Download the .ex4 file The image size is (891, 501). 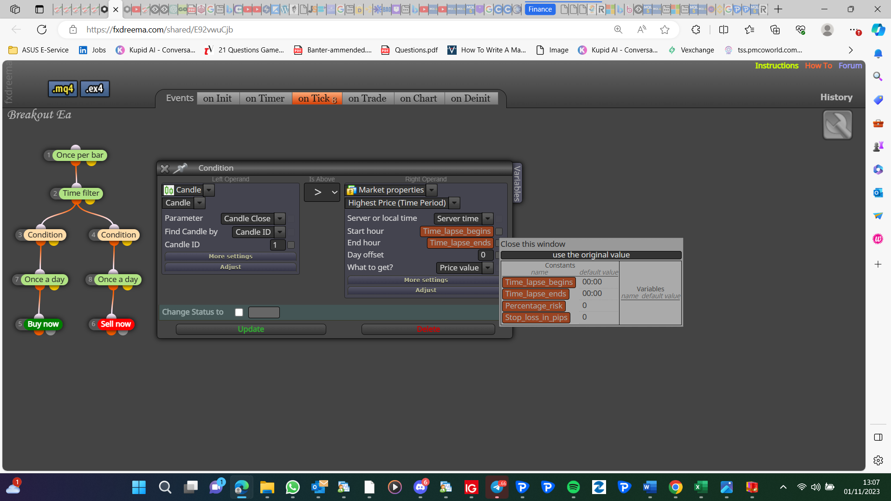click(95, 89)
